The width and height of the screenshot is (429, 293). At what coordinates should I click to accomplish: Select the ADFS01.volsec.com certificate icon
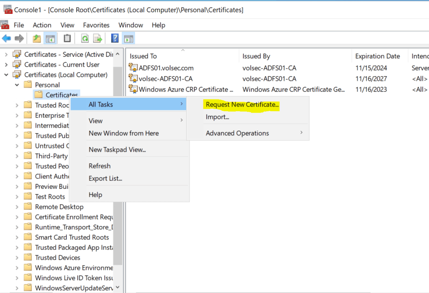pos(133,68)
